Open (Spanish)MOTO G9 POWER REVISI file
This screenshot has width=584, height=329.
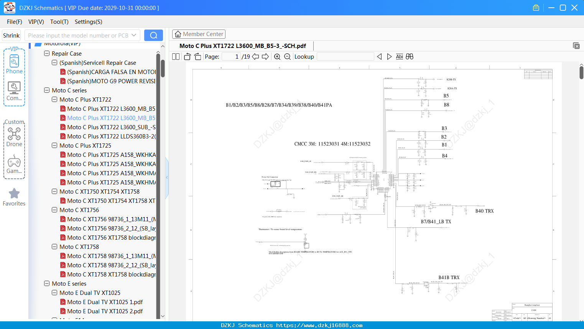click(111, 81)
